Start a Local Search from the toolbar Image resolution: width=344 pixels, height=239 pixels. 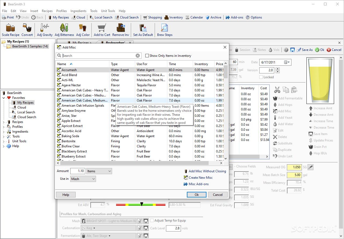pyautogui.click(x=101, y=17)
